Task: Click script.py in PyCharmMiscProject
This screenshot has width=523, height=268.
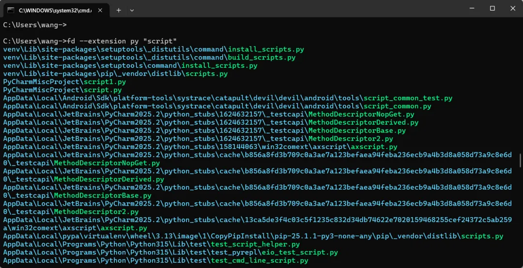Action: (x=103, y=90)
